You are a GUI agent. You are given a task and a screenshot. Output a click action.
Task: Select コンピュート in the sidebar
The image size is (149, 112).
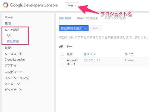[14, 72]
